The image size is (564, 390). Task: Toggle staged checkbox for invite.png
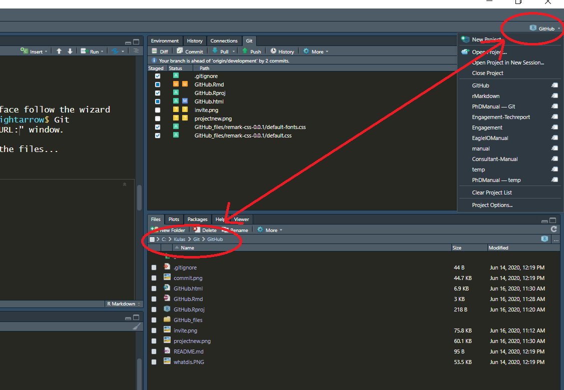[x=158, y=110]
